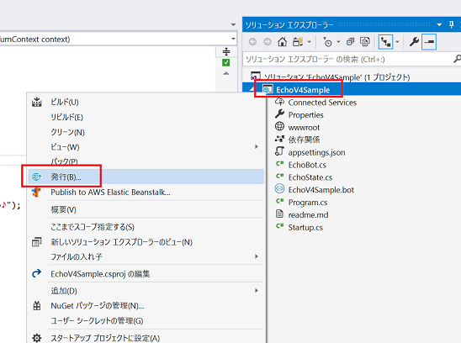461x343 pixels.
Task: Select EchoBot.cs file
Action: [301, 165]
